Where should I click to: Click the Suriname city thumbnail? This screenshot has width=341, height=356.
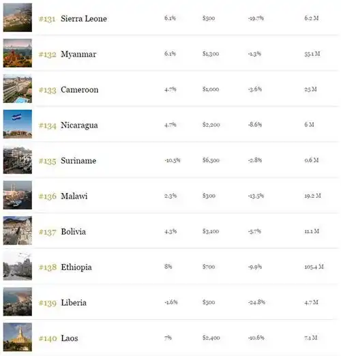pos(18,160)
